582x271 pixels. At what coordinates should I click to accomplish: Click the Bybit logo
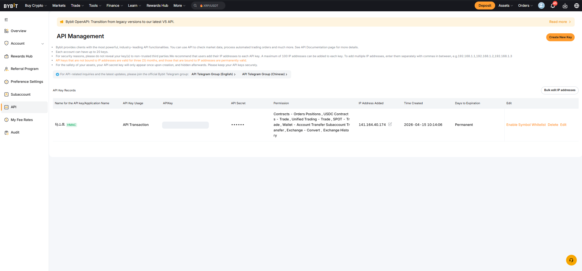point(11,5)
